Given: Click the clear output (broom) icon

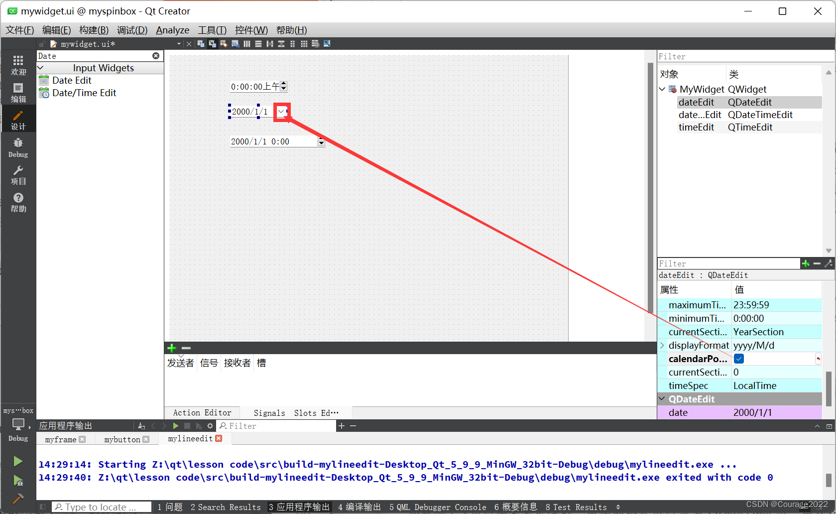Looking at the screenshot, I should coord(141,426).
